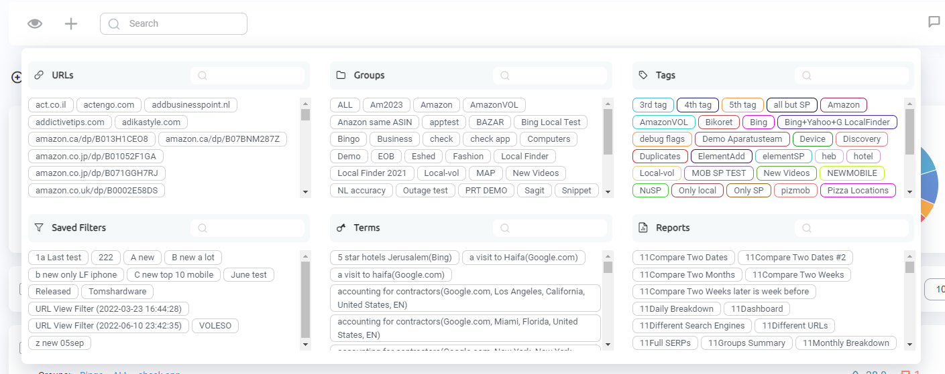Search within the Reports panel
The image size is (945, 374).
852,228
